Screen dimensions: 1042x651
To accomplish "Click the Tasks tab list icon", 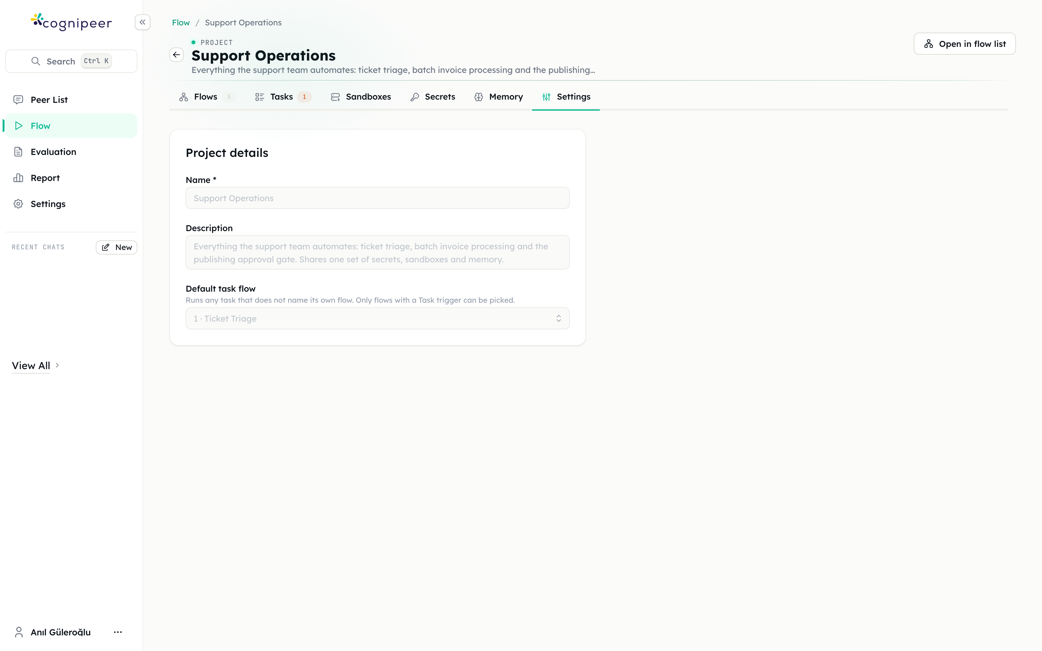I will click(260, 97).
